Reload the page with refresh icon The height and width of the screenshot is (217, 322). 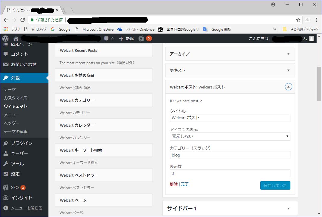tap(23, 20)
